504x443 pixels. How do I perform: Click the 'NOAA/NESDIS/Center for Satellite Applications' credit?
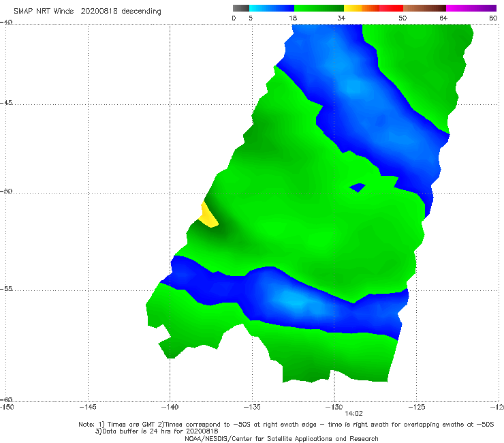(281, 439)
